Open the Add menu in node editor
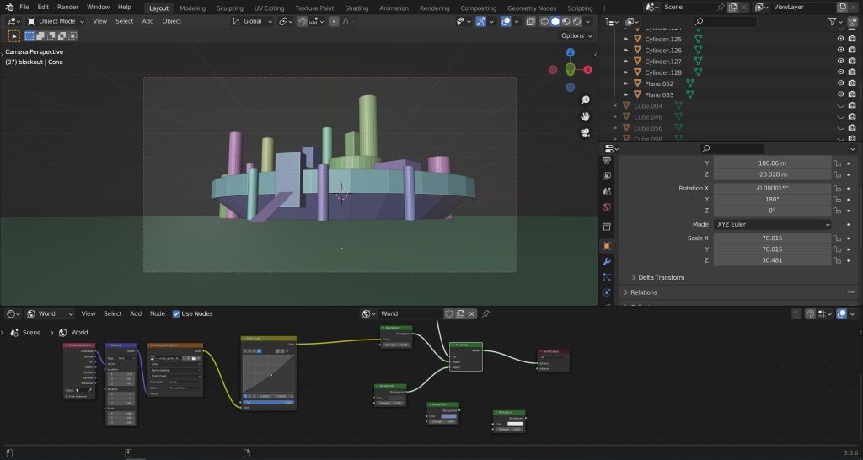This screenshot has width=863, height=460. tap(136, 313)
